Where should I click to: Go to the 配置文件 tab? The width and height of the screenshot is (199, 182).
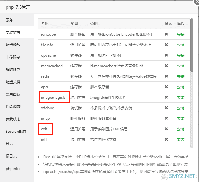click(17, 82)
